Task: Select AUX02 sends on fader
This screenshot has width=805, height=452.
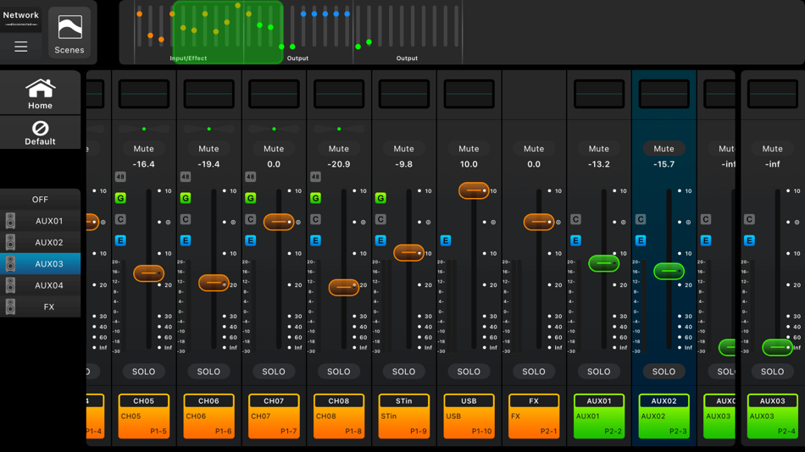Action: [40, 242]
